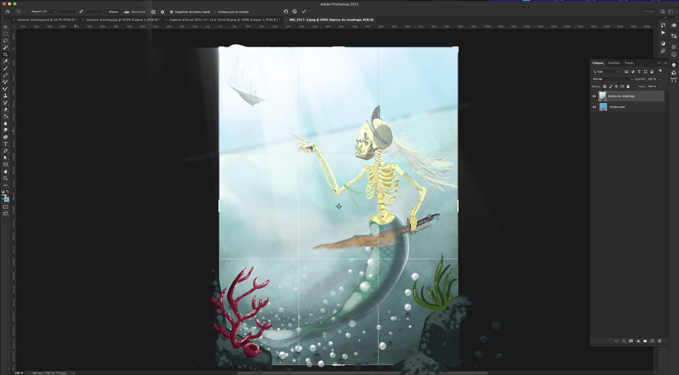Toggle lock image pixels brush icon
The height and width of the screenshot is (375, 679).
[611, 86]
